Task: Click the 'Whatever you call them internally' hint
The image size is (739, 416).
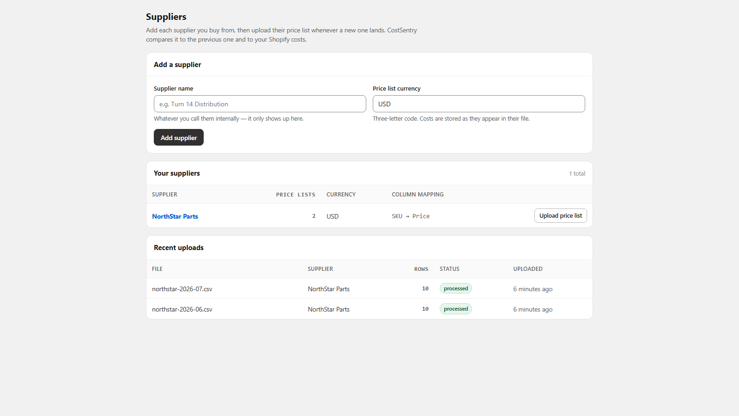Action: [x=229, y=119]
